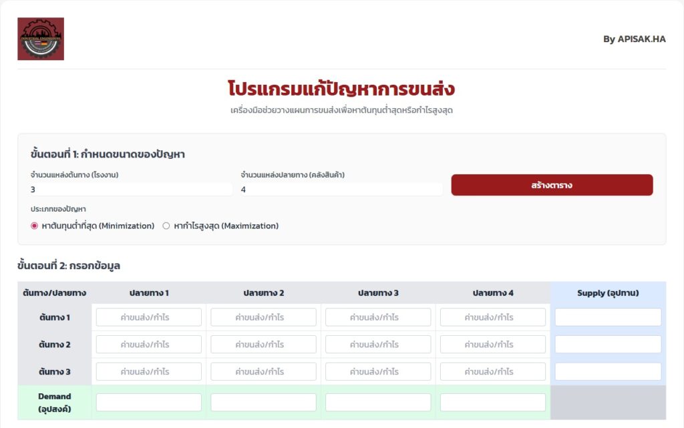The height and width of the screenshot is (428, 684).
Task: Click Supply field for ต้นทาง 3
Action: [608, 372]
